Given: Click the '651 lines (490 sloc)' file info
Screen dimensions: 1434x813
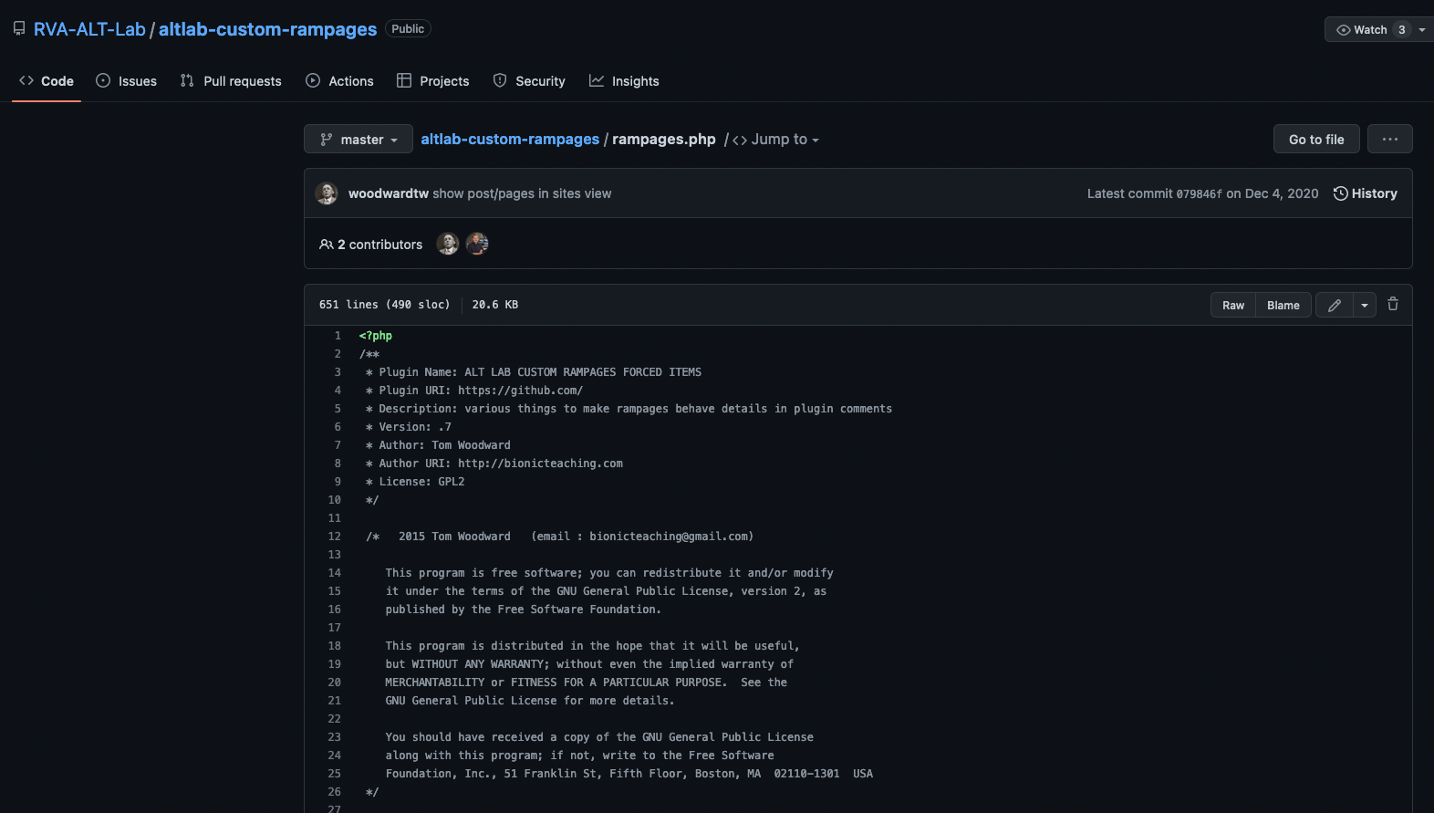Looking at the screenshot, I should click(384, 305).
